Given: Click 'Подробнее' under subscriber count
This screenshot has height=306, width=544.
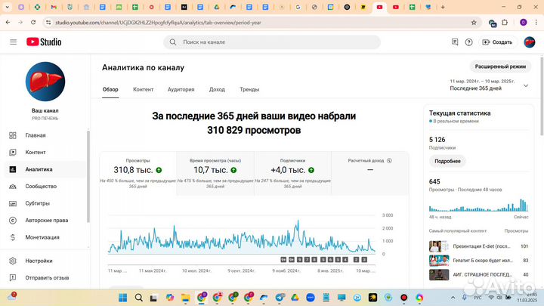Looking at the screenshot, I should [x=447, y=161].
